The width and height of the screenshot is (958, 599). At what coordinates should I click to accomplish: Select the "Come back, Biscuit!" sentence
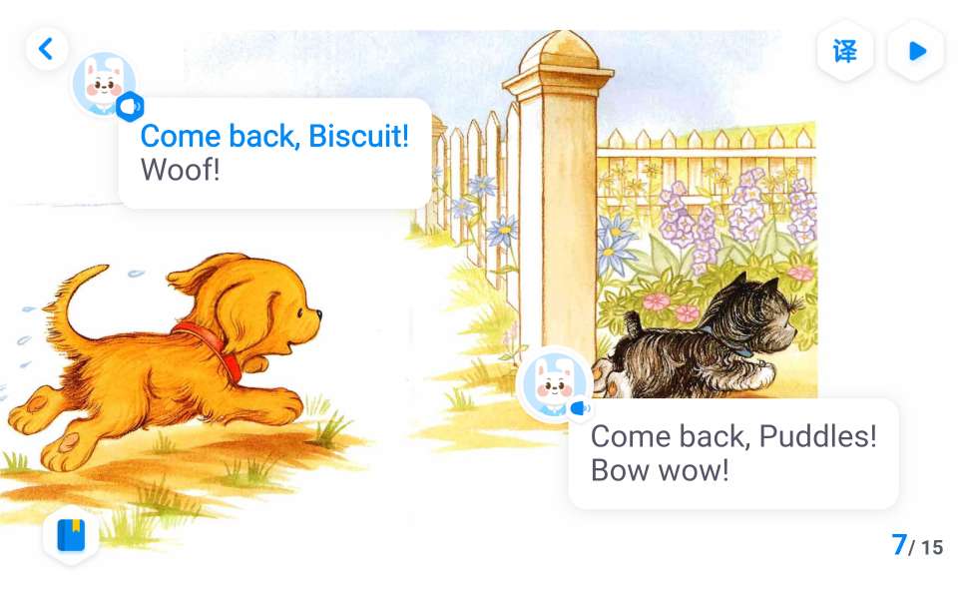[x=274, y=136]
